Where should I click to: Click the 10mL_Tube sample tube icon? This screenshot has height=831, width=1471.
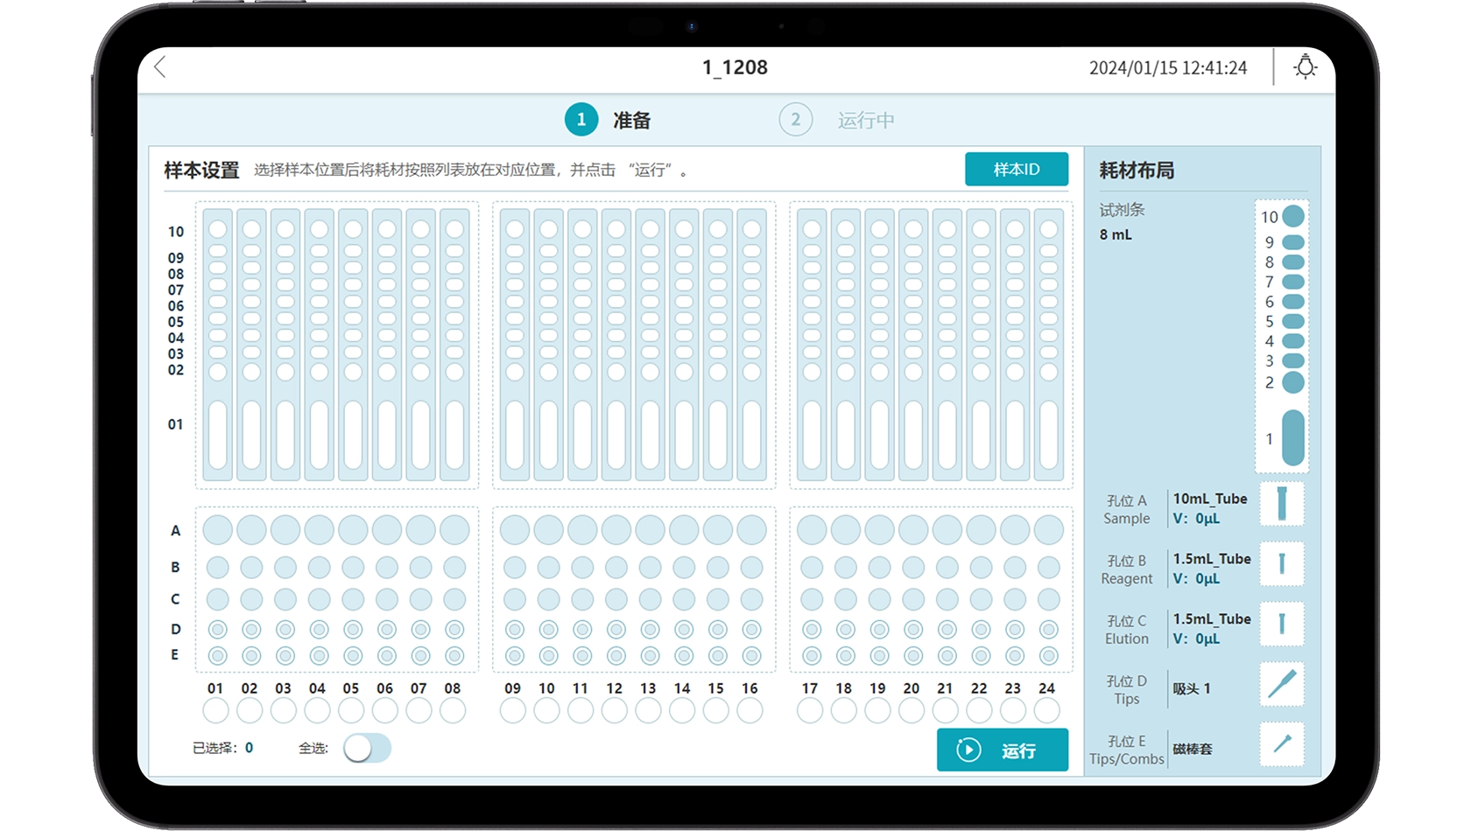click(x=1282, y=504)
